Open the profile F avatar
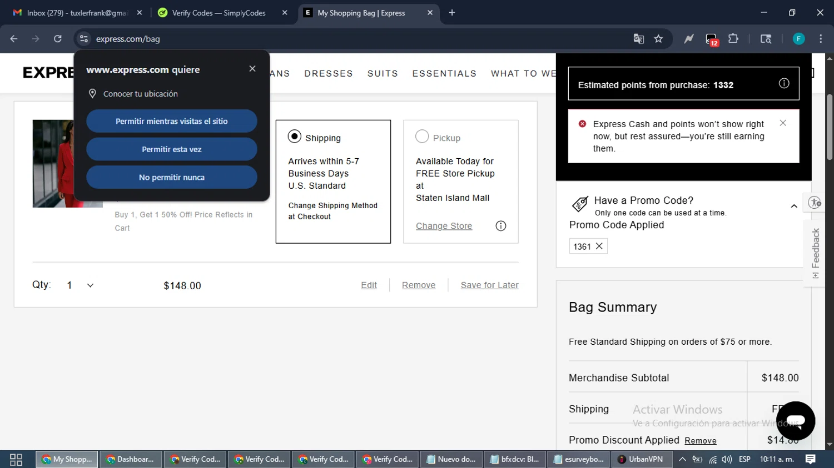 [798, 39]
